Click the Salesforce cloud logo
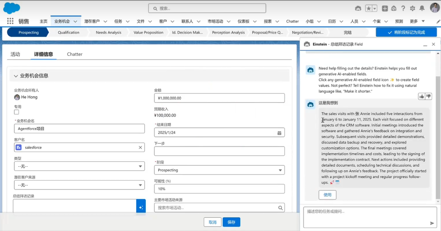 [12, 8]
